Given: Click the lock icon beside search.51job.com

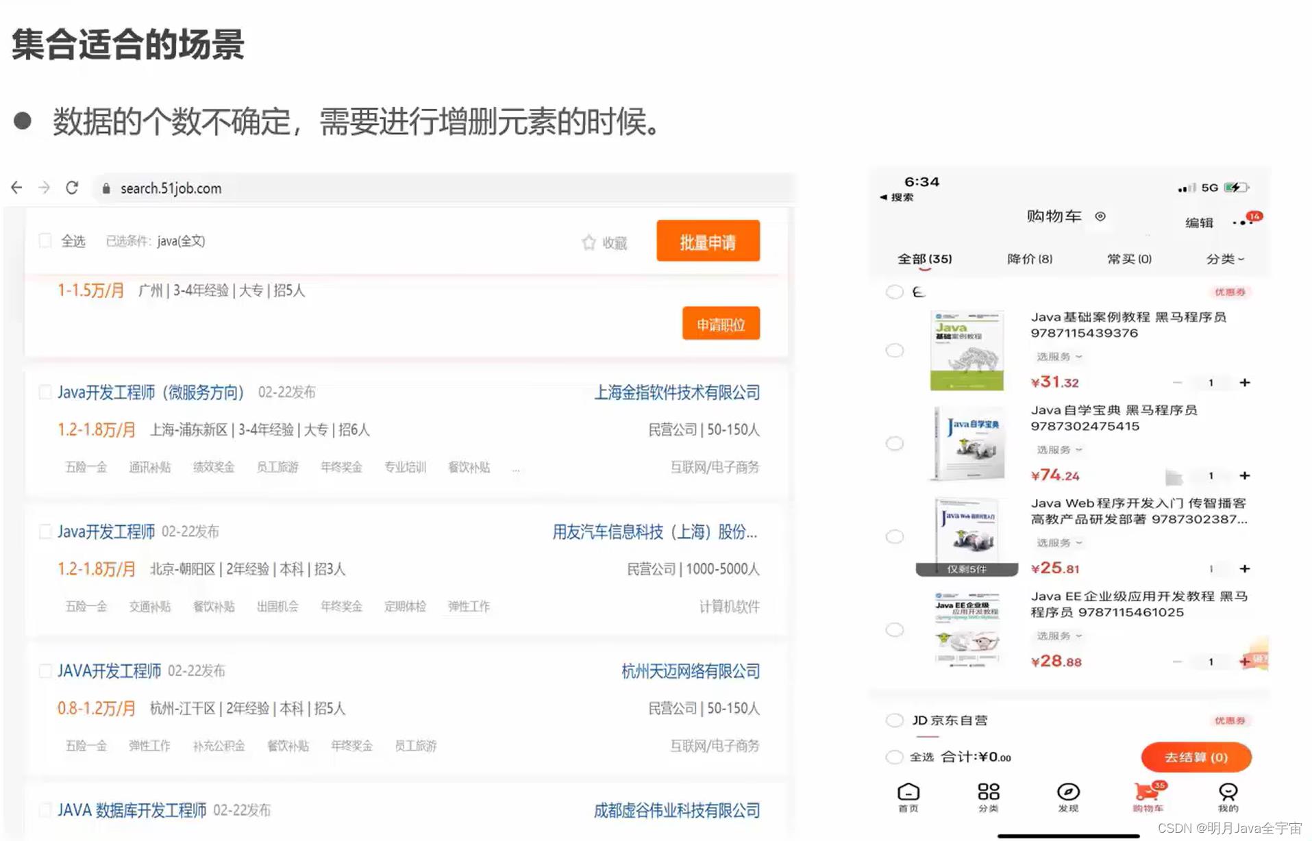Looking at the screenshot, I should pyautogui.click(x=106, y=188).
